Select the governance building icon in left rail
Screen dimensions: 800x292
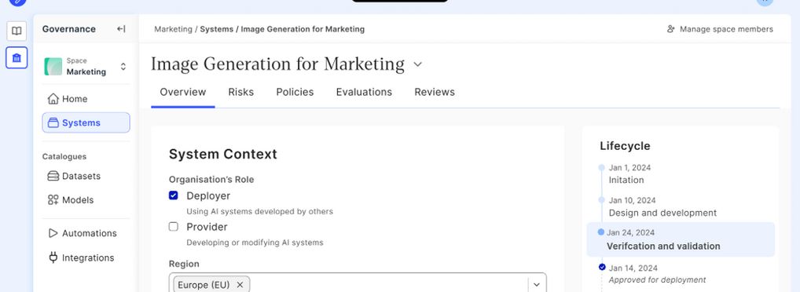pyautogui.click(x=17, y=57)
